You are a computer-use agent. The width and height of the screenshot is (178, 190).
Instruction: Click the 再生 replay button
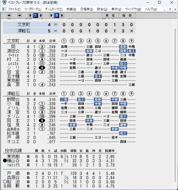[110, 16]
